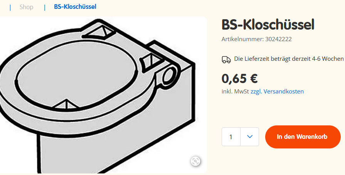Click the BS-Kloschüssel product heading

click(x=268, y=25)
